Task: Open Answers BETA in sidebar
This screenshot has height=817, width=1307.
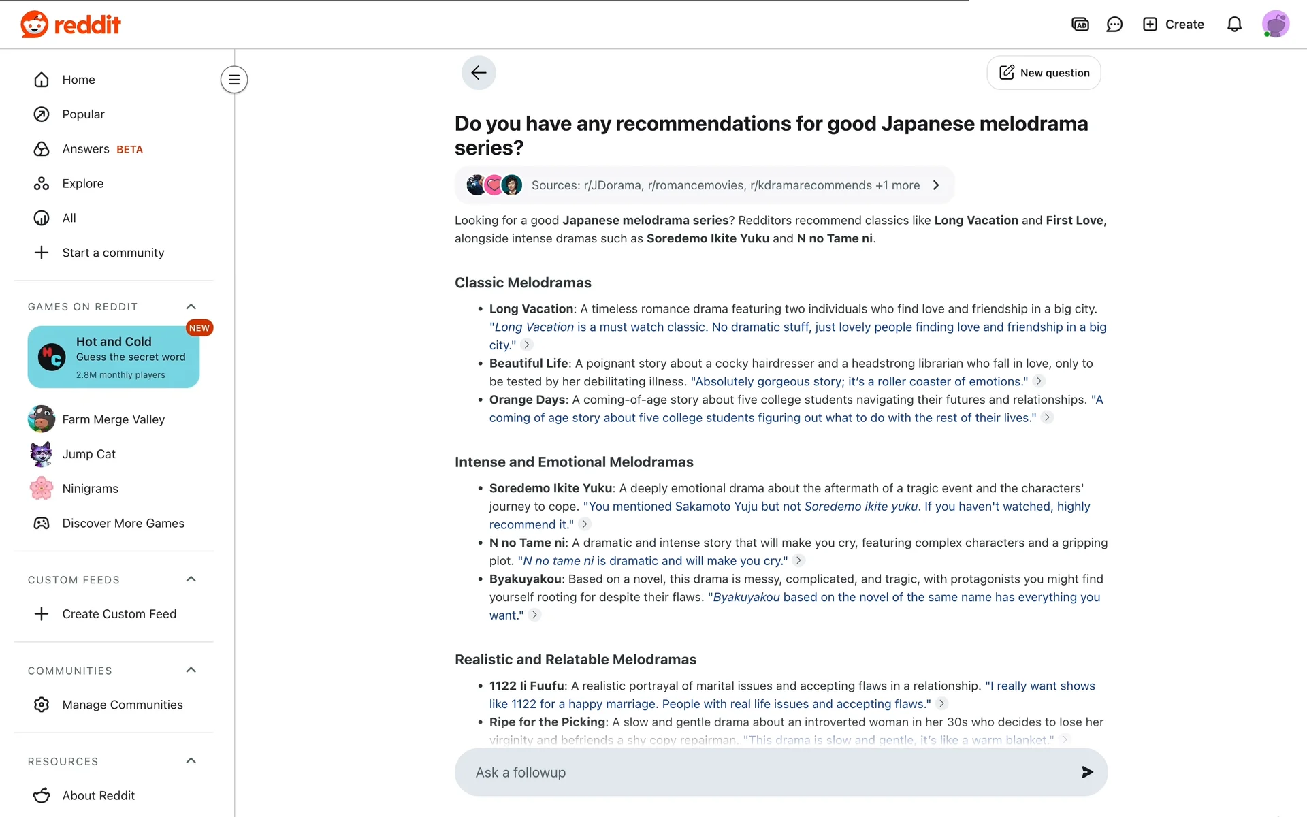Action: (x=86, y=149)
